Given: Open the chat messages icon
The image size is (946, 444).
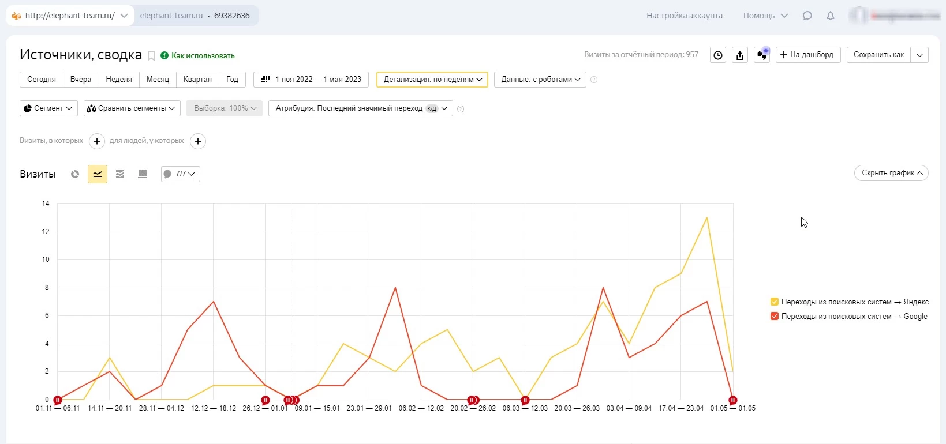Looking at the screenshot, I should point(807,16).
